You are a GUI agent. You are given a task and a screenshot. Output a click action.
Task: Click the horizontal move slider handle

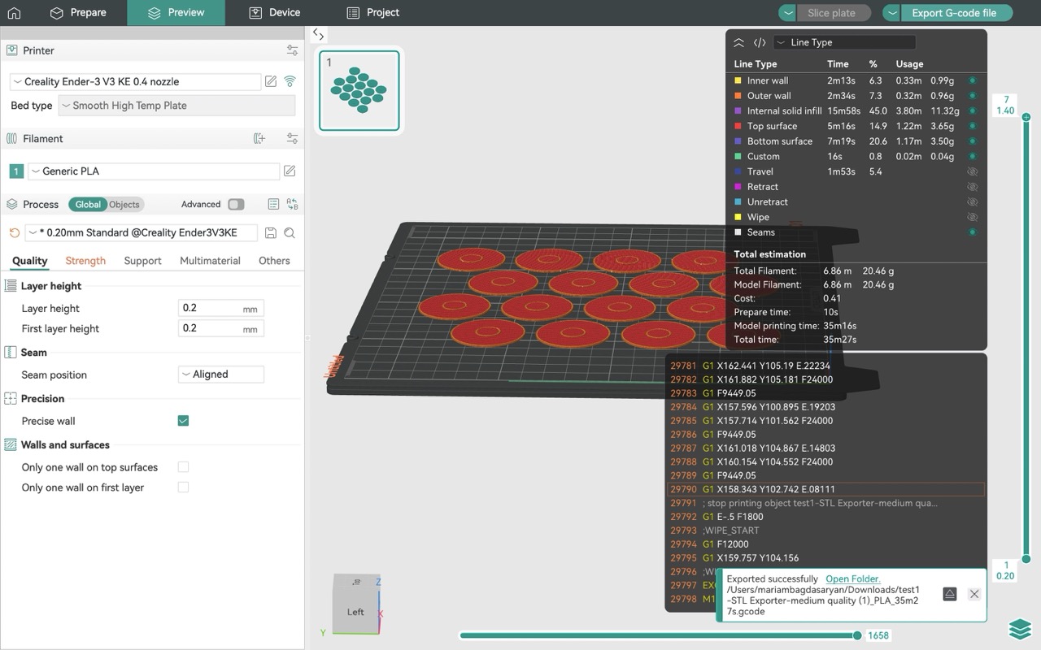[857, 635]
